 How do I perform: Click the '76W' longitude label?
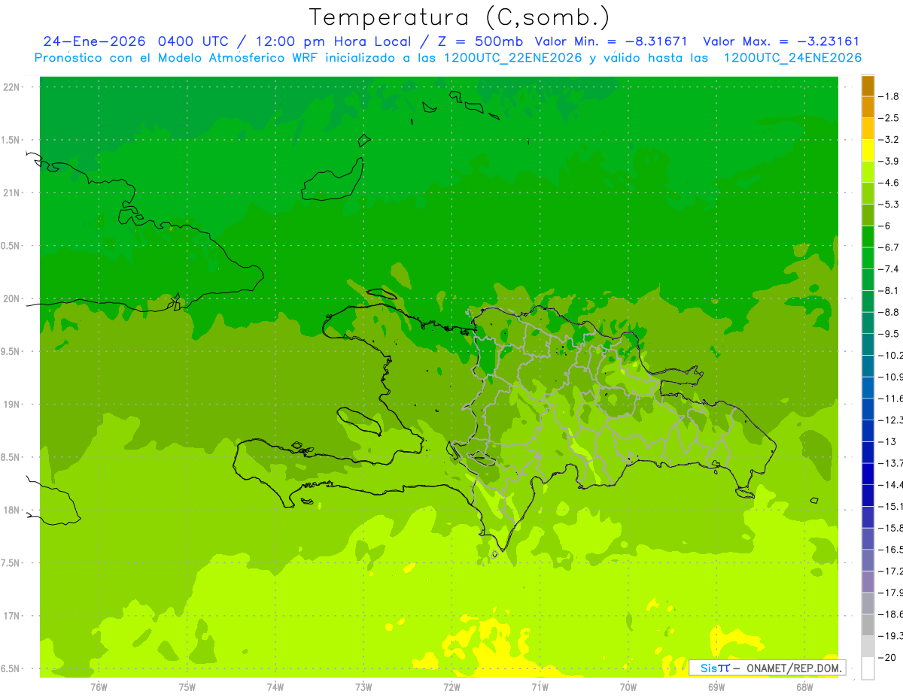[x=98, y=686]
